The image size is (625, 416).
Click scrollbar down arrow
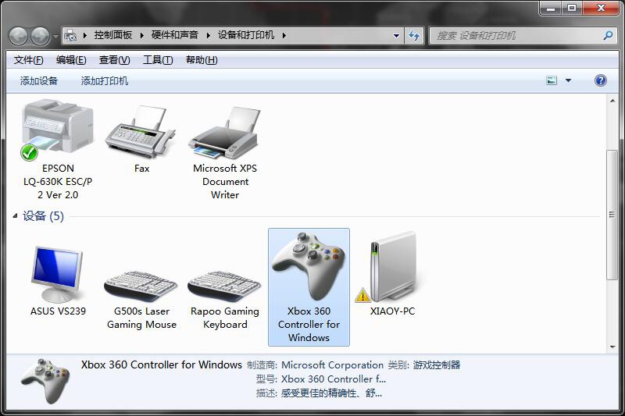coord(612,347)
